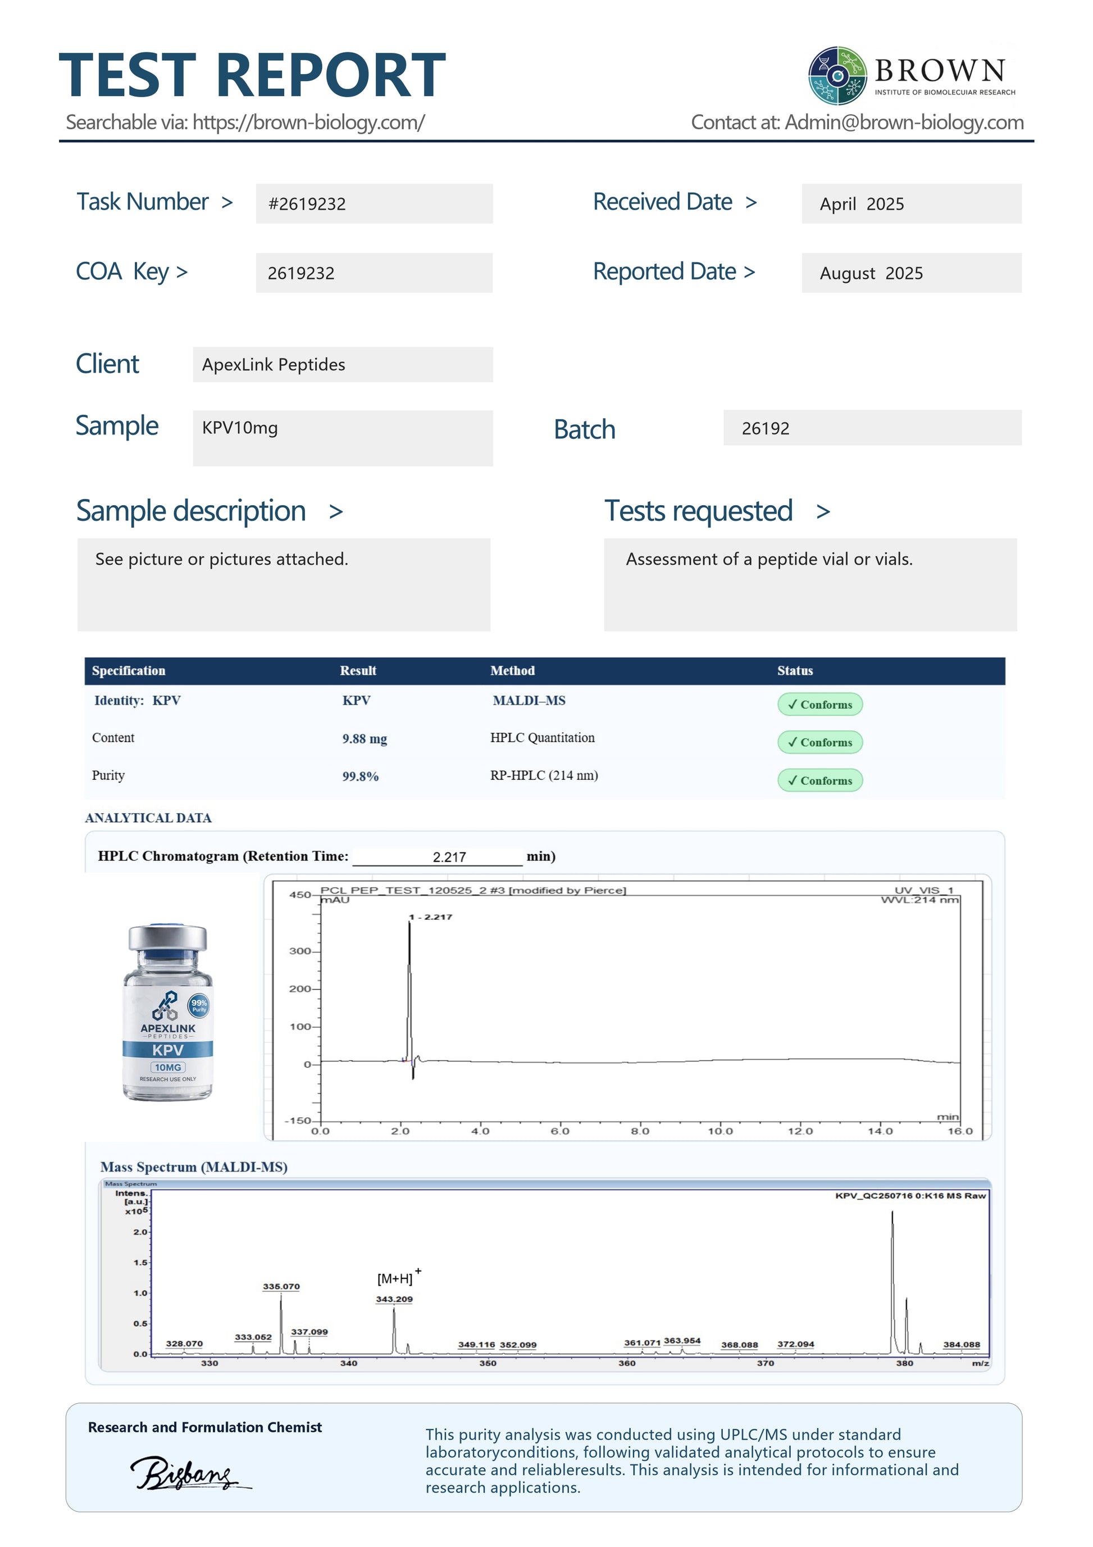Click the HPLC Quantitation method cell

tap(542, 738)
